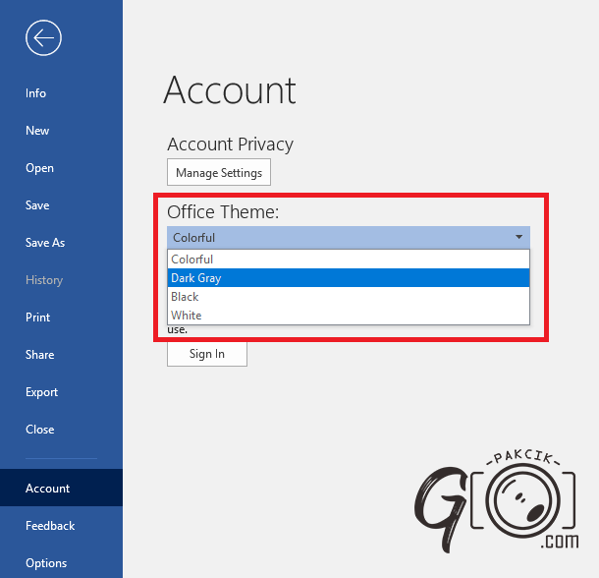
Task: Click the Manage Settings button
Action: (219, 173)
